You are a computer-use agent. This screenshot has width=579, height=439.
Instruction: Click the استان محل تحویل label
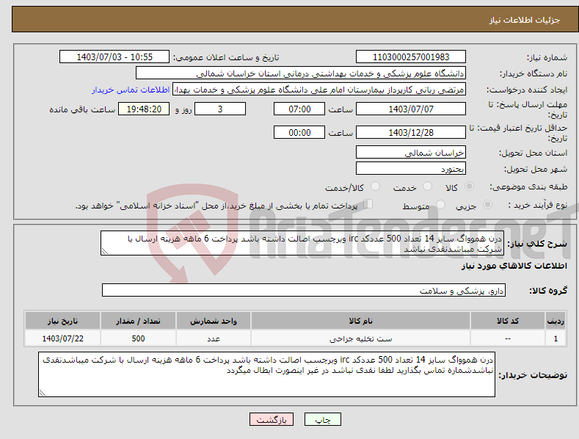(534, 153)
